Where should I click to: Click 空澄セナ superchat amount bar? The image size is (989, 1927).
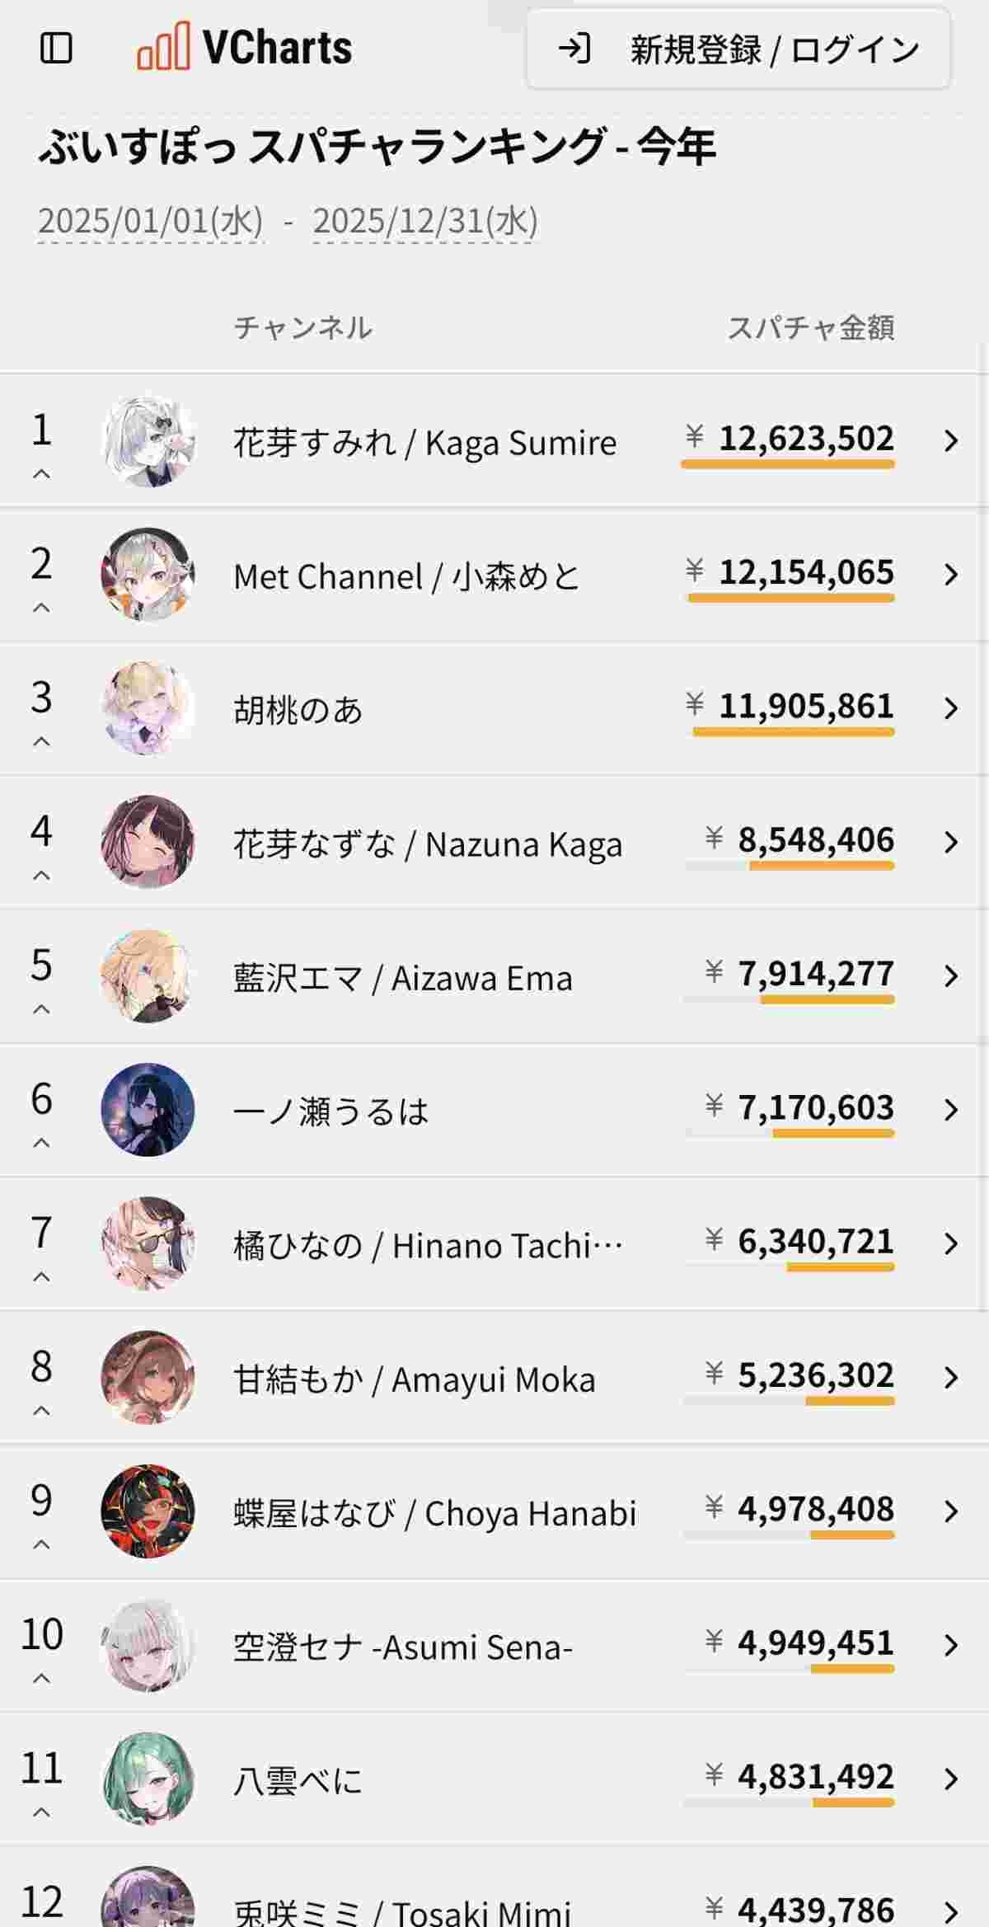pos(851,1669)
